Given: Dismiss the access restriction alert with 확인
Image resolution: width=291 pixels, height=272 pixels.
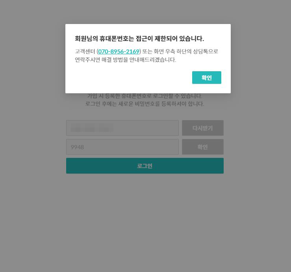Looking at the screenshot, I should [207, 78].
